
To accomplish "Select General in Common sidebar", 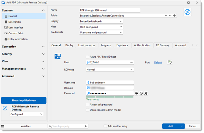I will [24, 16].
